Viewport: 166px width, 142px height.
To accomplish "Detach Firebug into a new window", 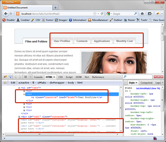I will click(x=158, y=77).
